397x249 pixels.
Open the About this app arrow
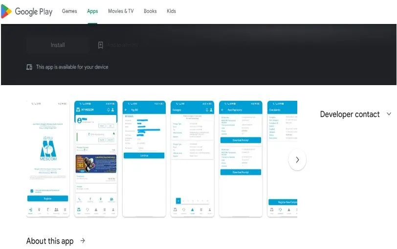click(83, 241)
